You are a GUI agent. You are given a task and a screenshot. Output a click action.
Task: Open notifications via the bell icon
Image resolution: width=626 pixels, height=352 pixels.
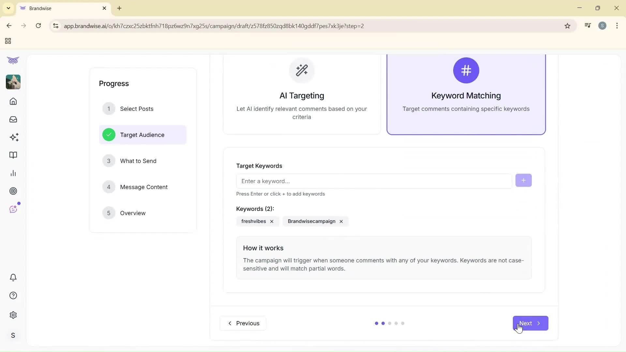coord(13,277)
